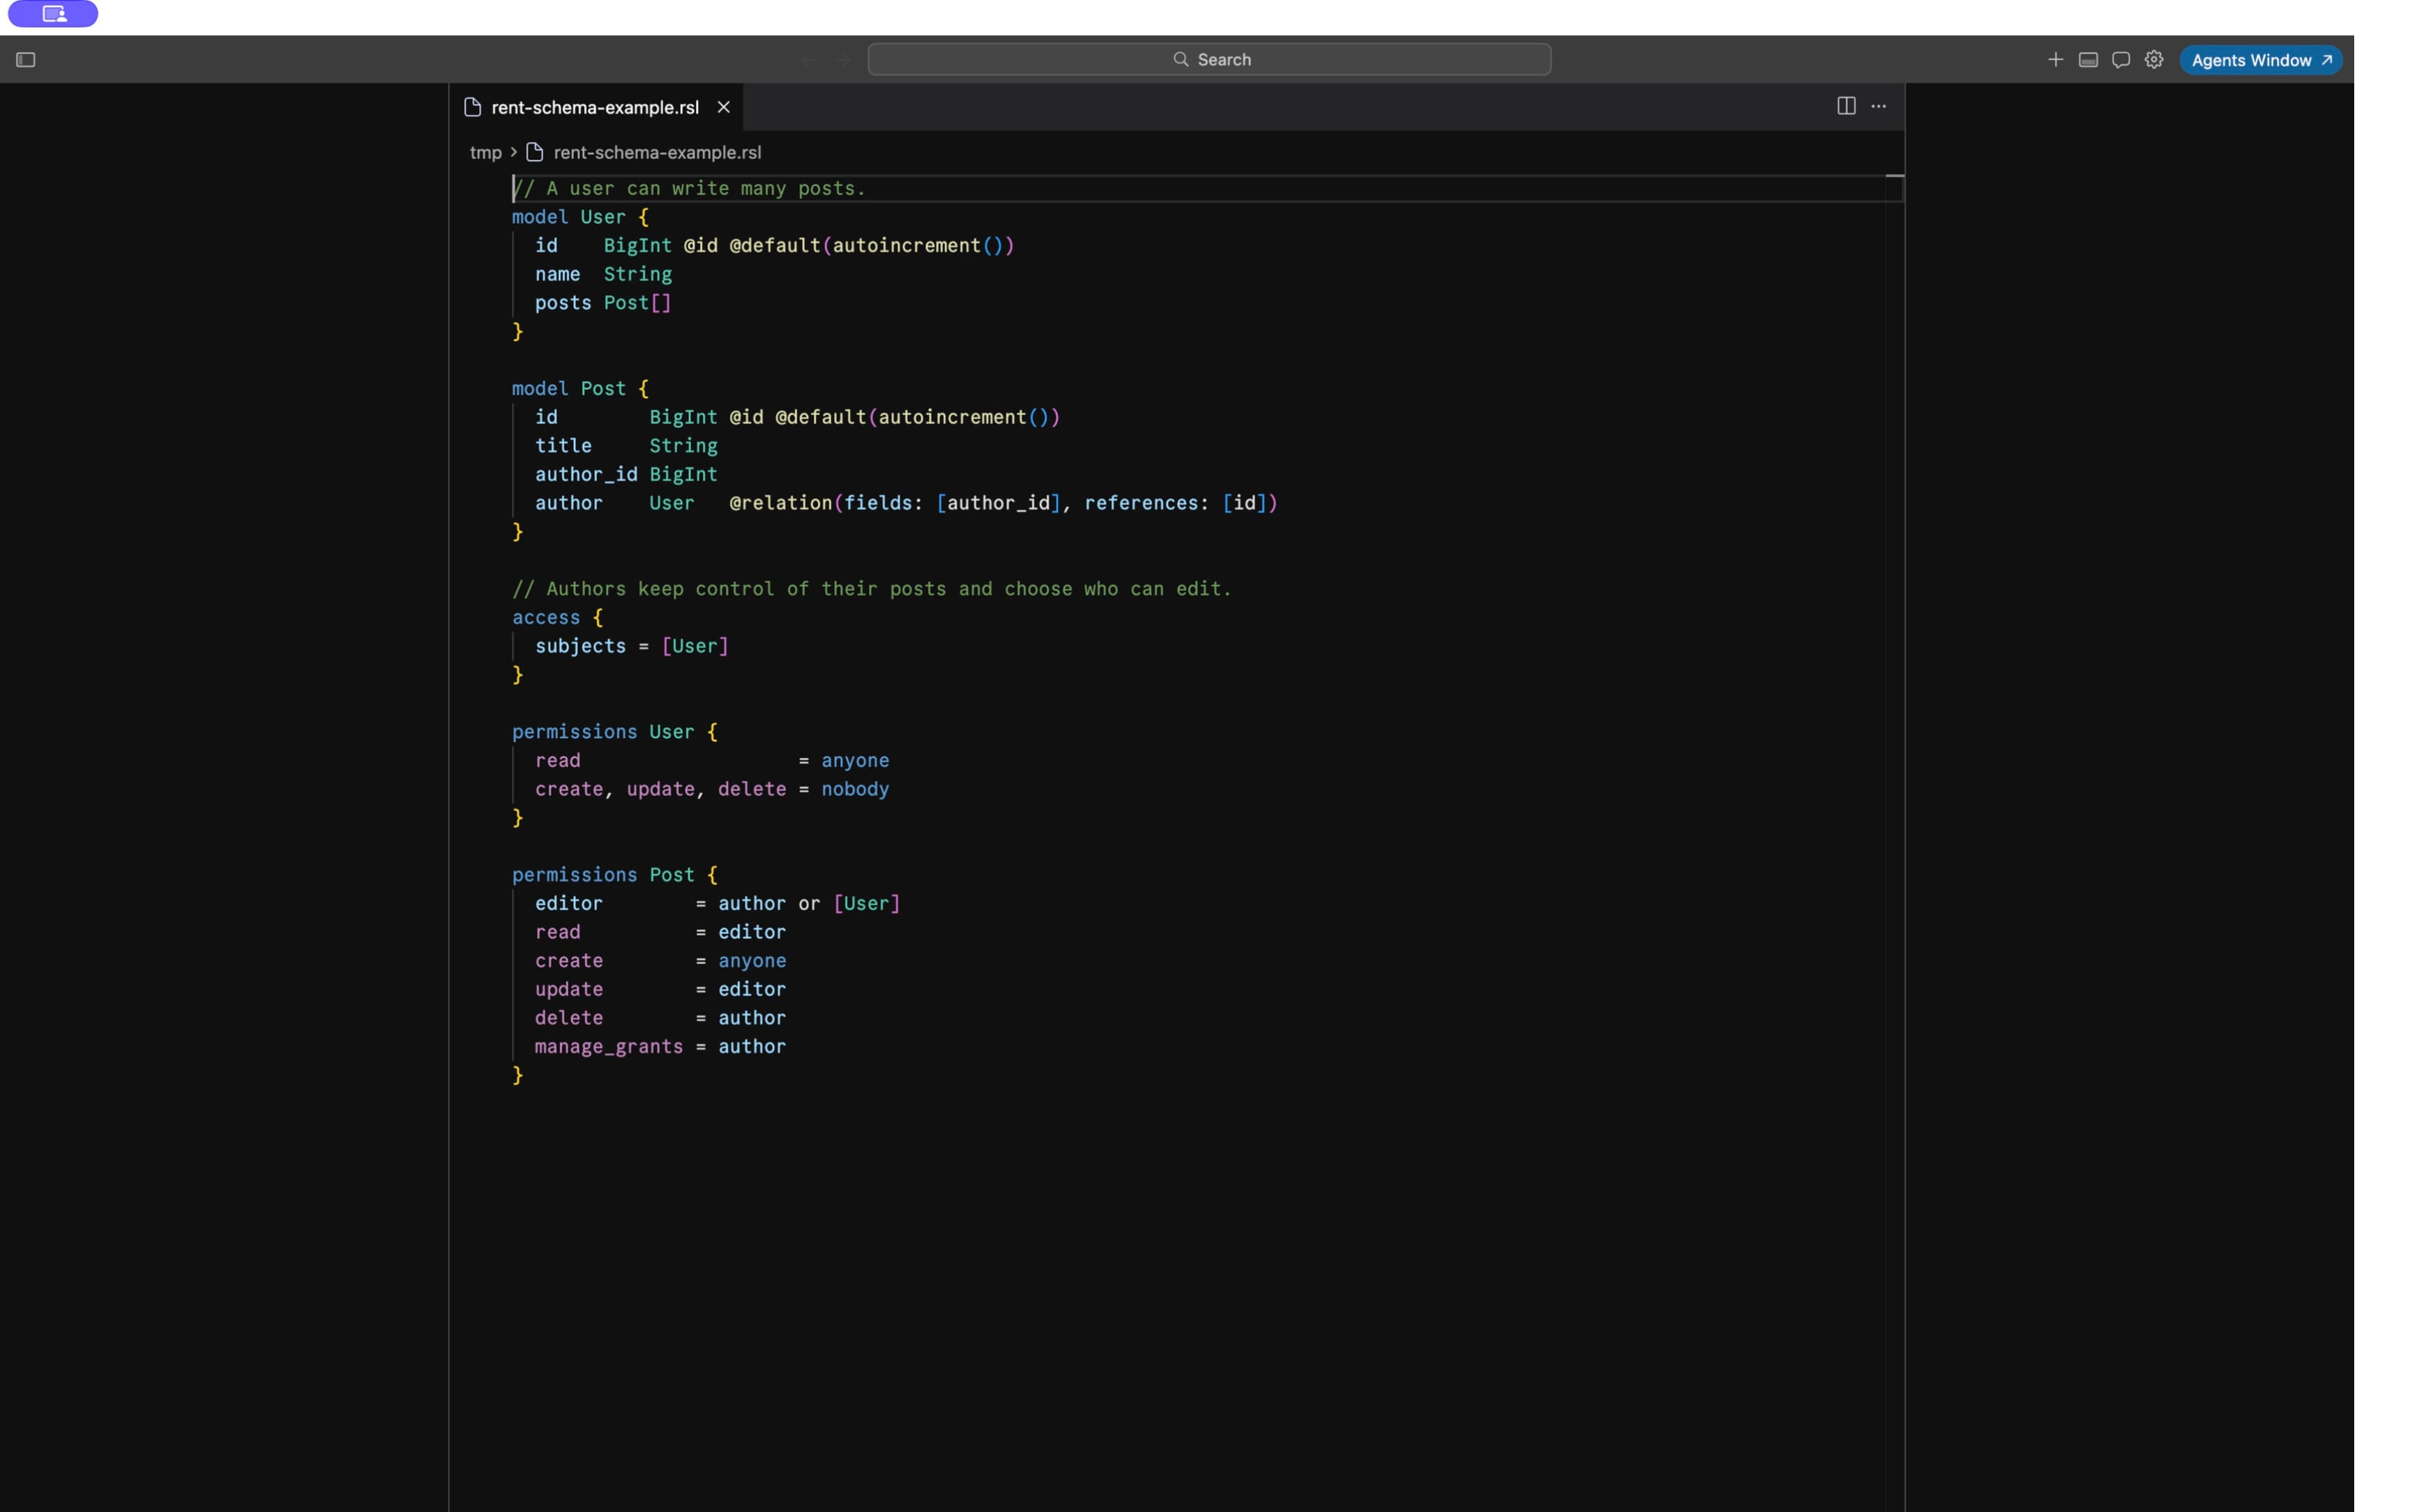Click the "// Authors keep control" comment line
This screenshot has height=1512, width=2410.
(872, 589)
